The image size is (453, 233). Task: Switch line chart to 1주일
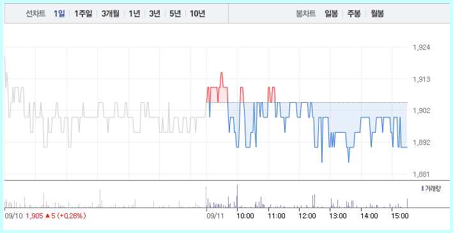click(x=83, y=13)
